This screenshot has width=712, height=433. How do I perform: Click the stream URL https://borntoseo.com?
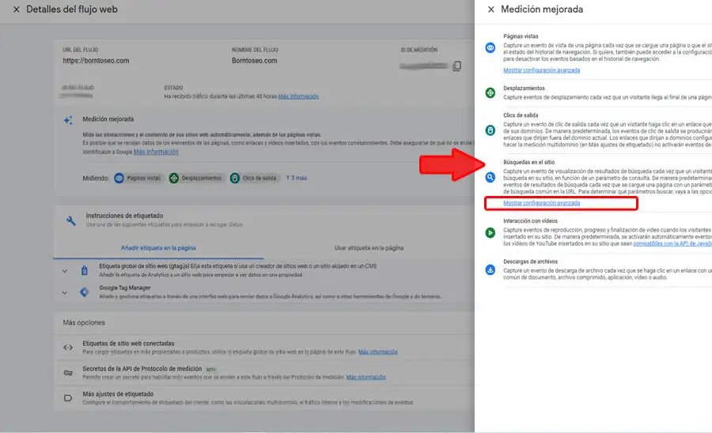click(96, 61)
